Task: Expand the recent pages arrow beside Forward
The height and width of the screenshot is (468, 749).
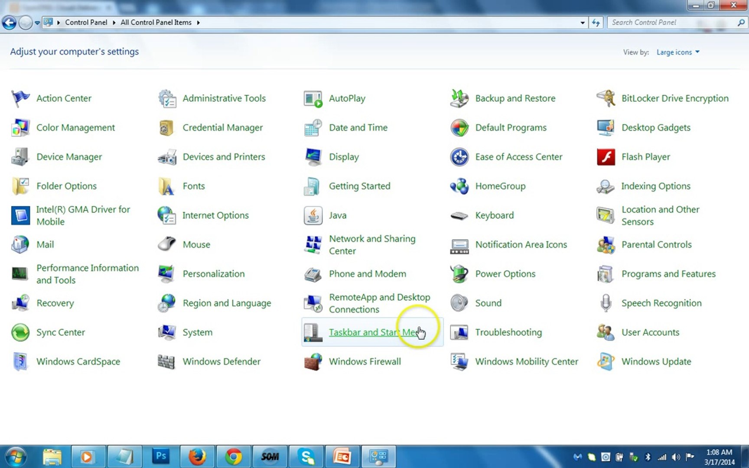Action: click(37, 23)
